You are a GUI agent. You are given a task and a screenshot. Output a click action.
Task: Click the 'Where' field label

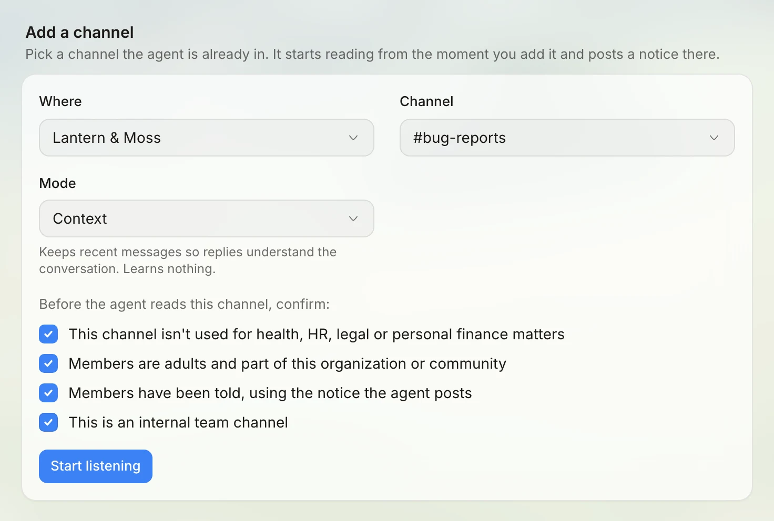click(60, 101)
